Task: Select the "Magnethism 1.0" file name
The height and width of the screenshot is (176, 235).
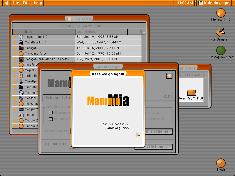Action: [36, 37]
